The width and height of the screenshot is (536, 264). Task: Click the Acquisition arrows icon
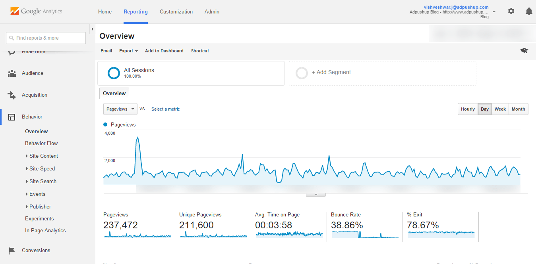click(12, 95)
